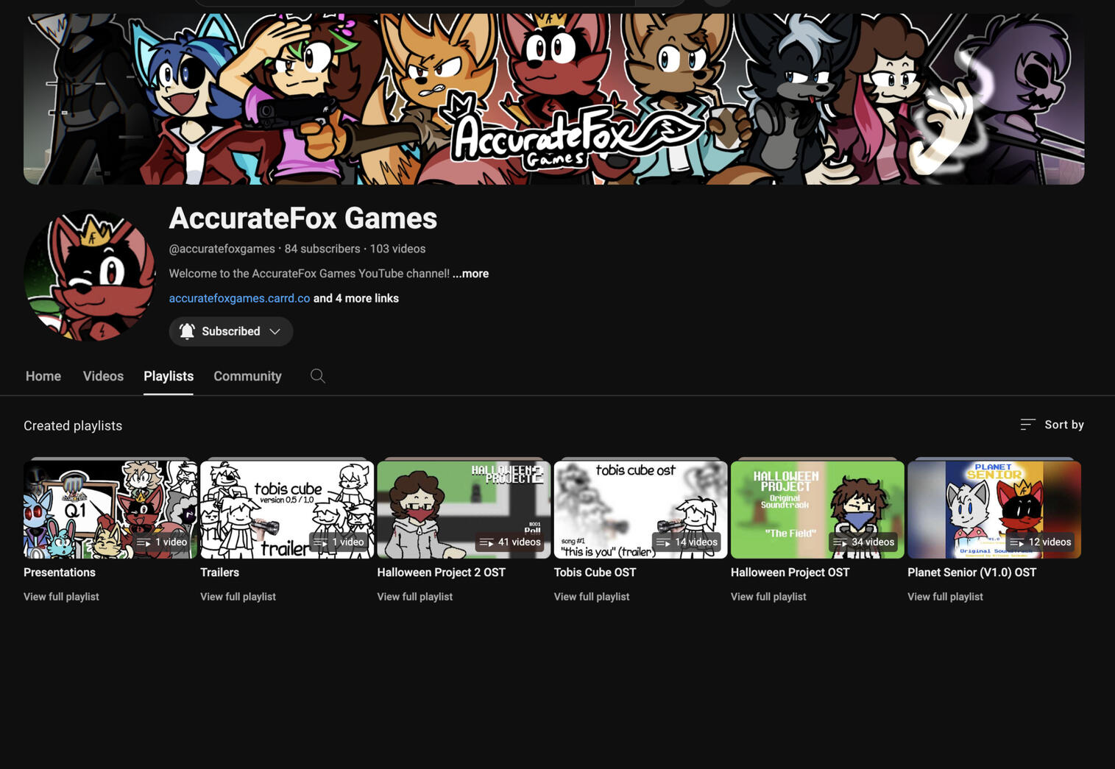Click the Sort by icon
This screenshot has height=769, width=1115.
point(1027,425)
